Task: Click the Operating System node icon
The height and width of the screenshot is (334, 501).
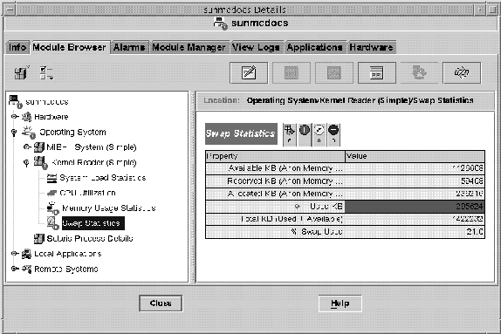Action: 29,133
